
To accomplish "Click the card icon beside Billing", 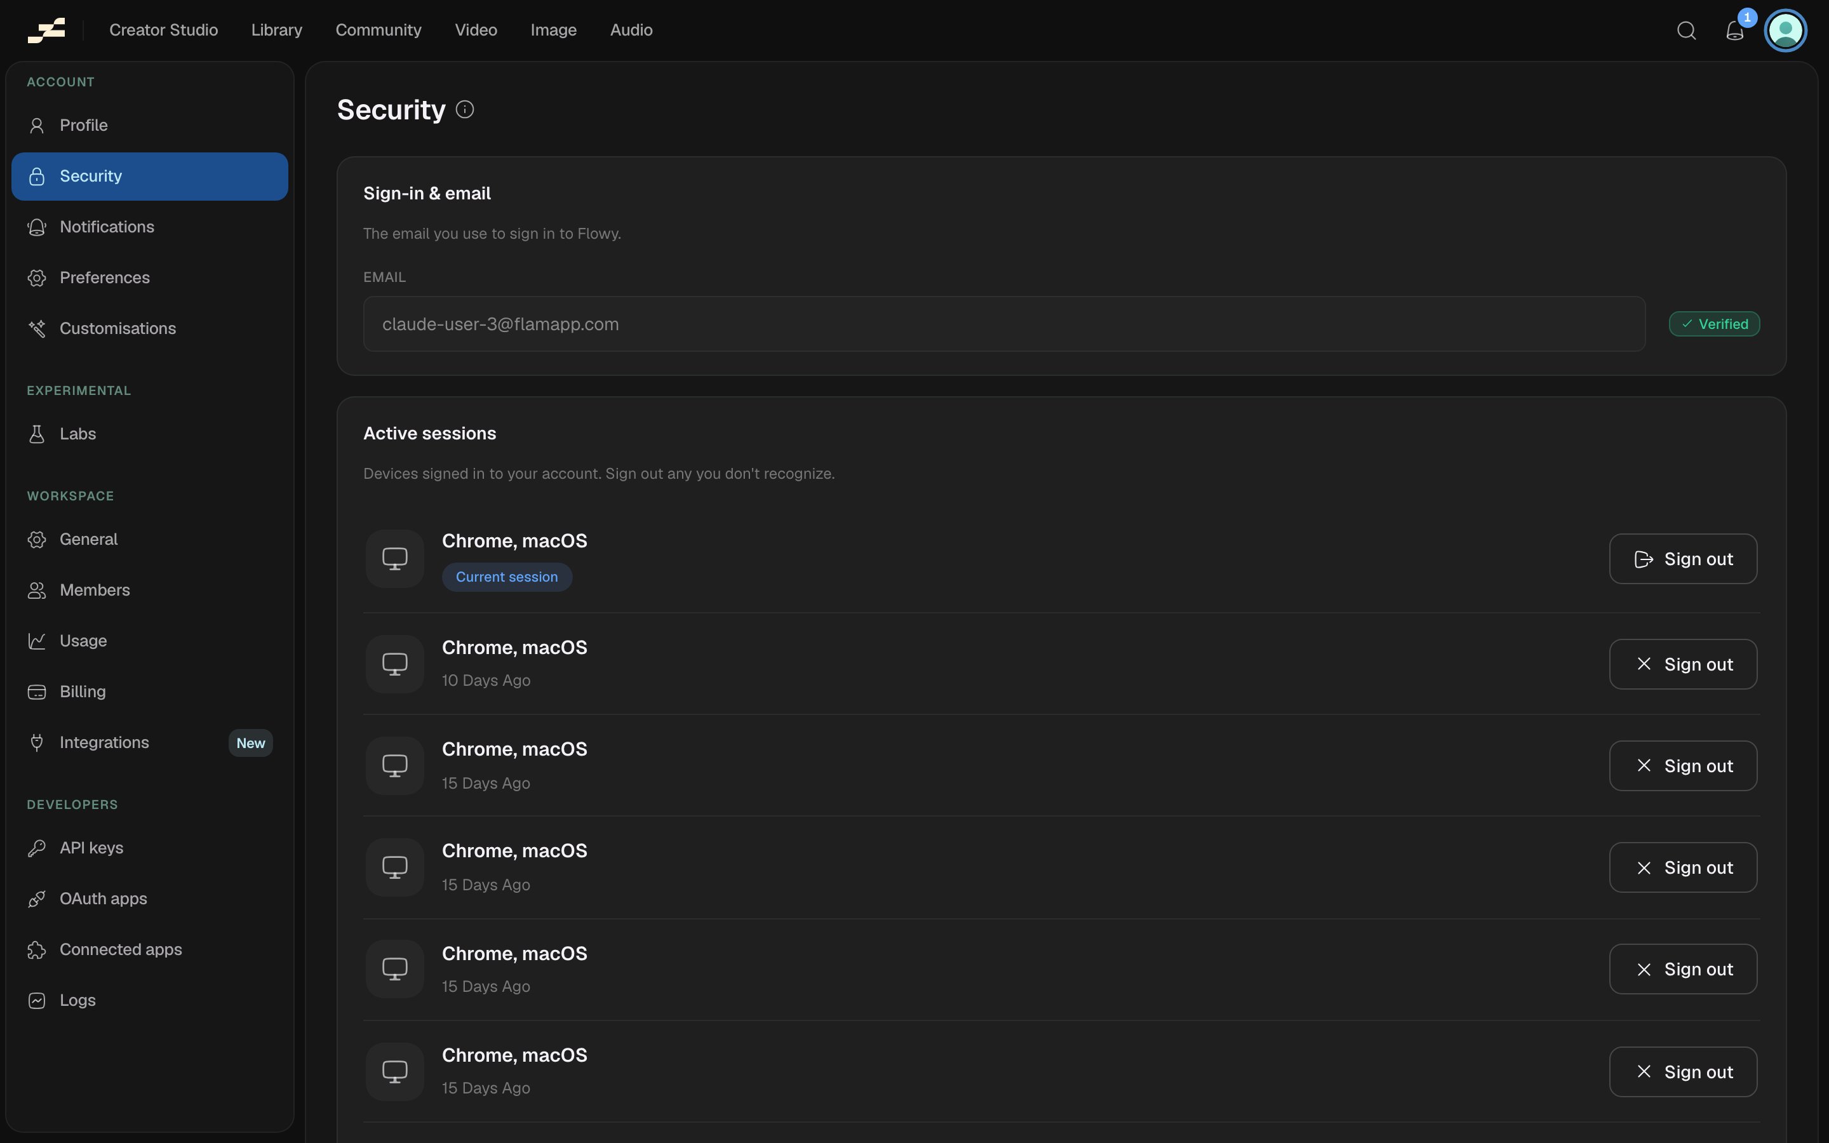I will [36, 692].
